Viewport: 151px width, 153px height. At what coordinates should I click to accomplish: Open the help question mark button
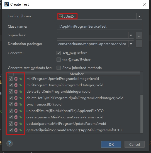point(9,143)
